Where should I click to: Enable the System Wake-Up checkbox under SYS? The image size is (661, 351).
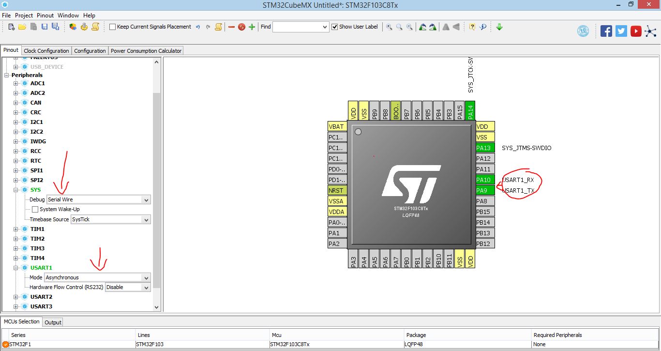[x=34, y=209]
